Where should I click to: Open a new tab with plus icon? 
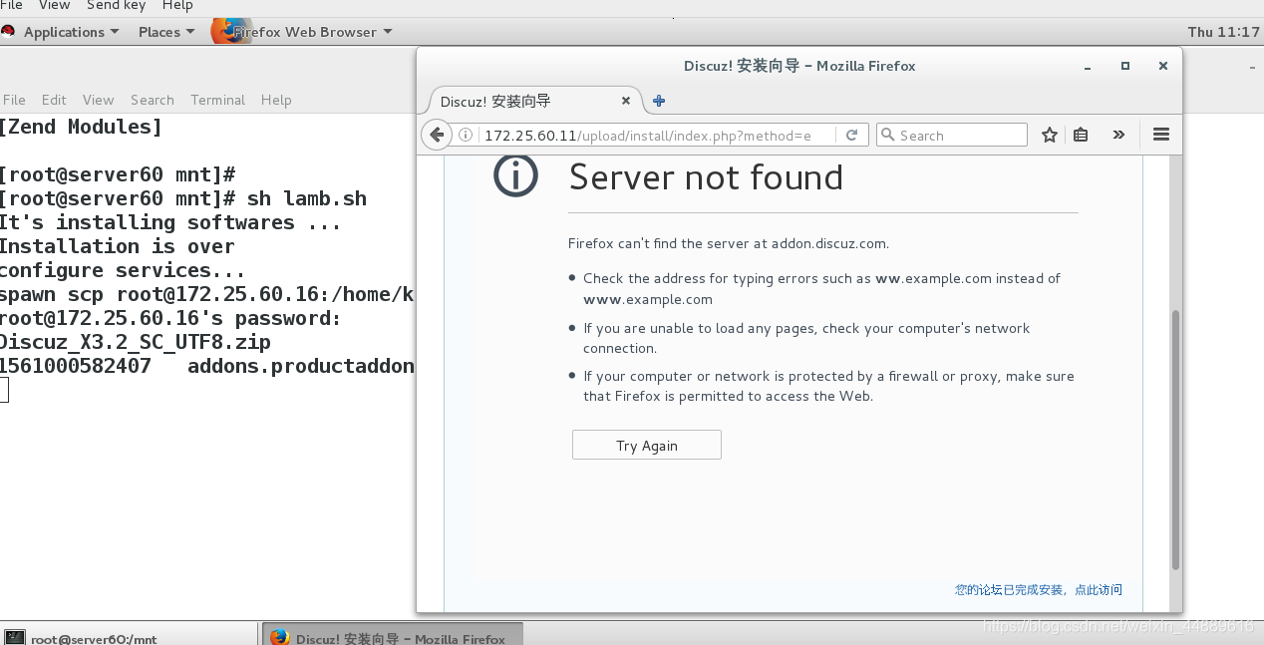pyautogui.click(x=659, y=101)
